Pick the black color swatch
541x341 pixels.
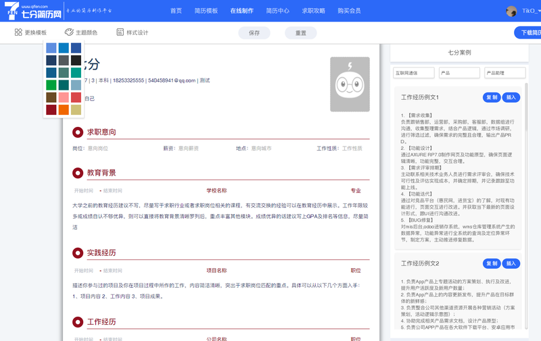(x=76, y=60)
